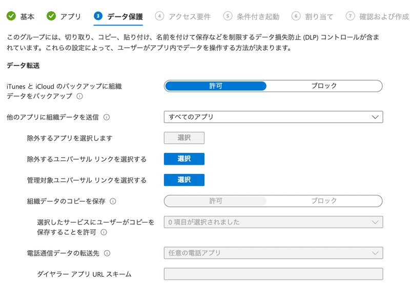Jump to the アクセス要件 step tab
Viewport: 410px width, 287px height.
click(x=183, y=16)
